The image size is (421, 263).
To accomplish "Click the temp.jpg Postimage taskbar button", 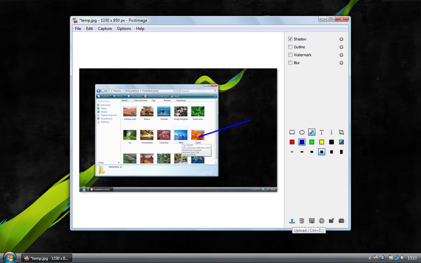I will pos(47,258).
